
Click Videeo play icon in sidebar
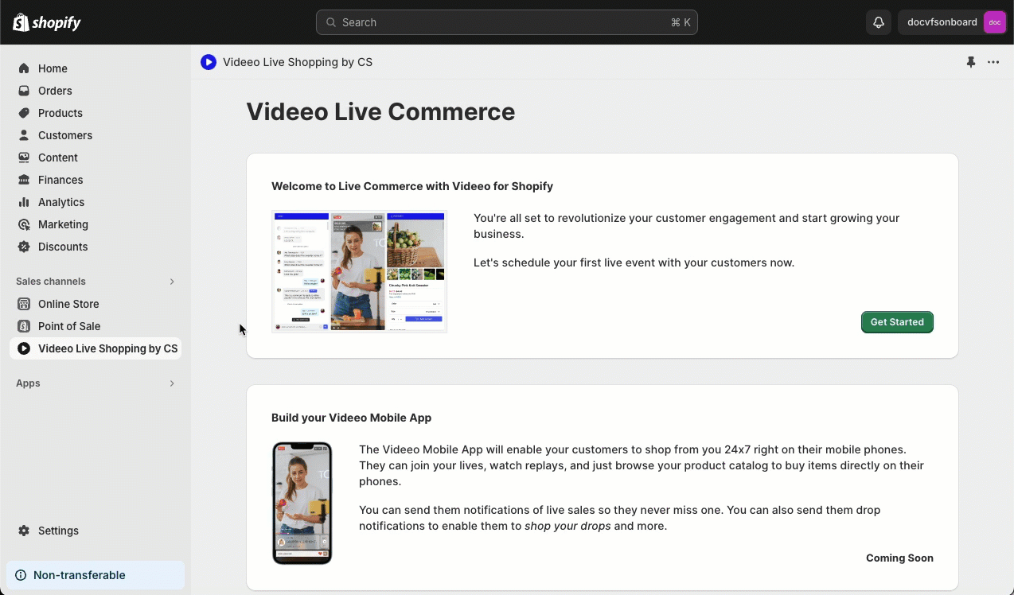point(24,348)
